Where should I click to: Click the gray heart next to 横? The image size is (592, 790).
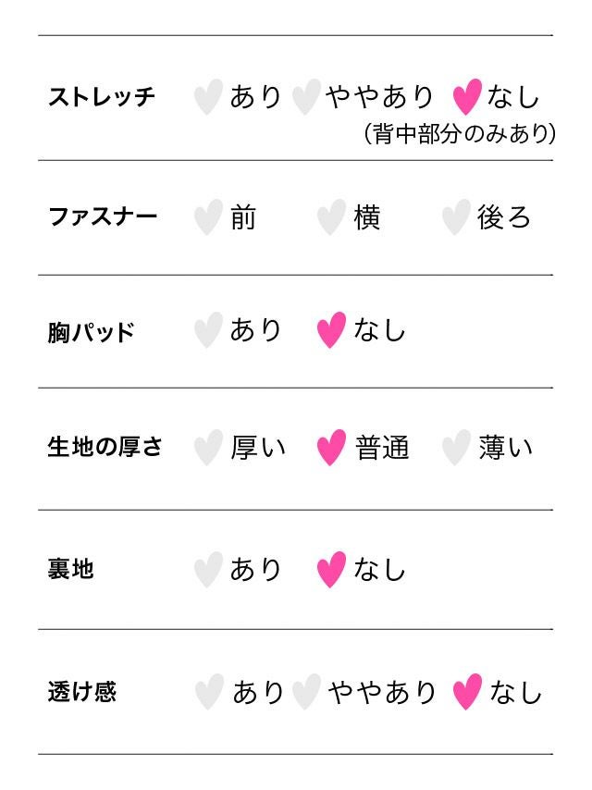point(331,217)
